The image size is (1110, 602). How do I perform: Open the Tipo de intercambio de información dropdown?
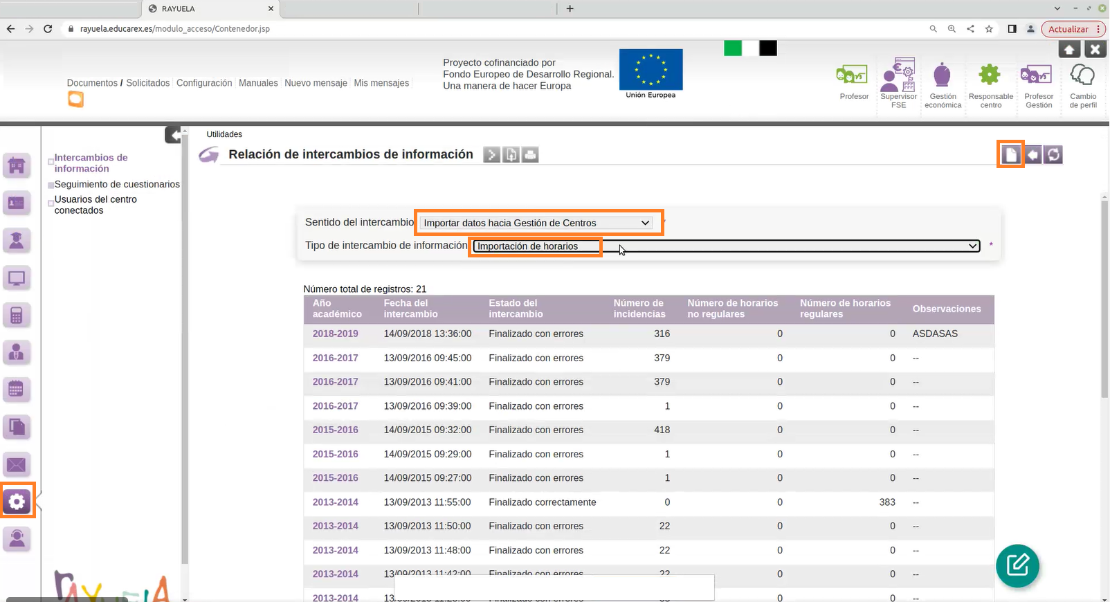tap(727, 246)
